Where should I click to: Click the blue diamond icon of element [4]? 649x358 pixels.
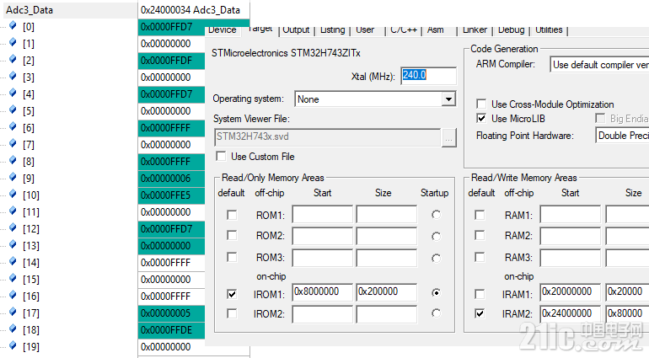(x=13, y=93)
